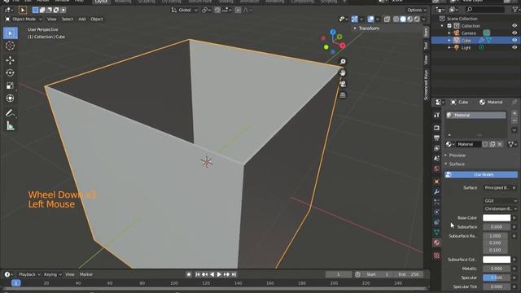Switch to rendered viewport shading

point(417,20)
